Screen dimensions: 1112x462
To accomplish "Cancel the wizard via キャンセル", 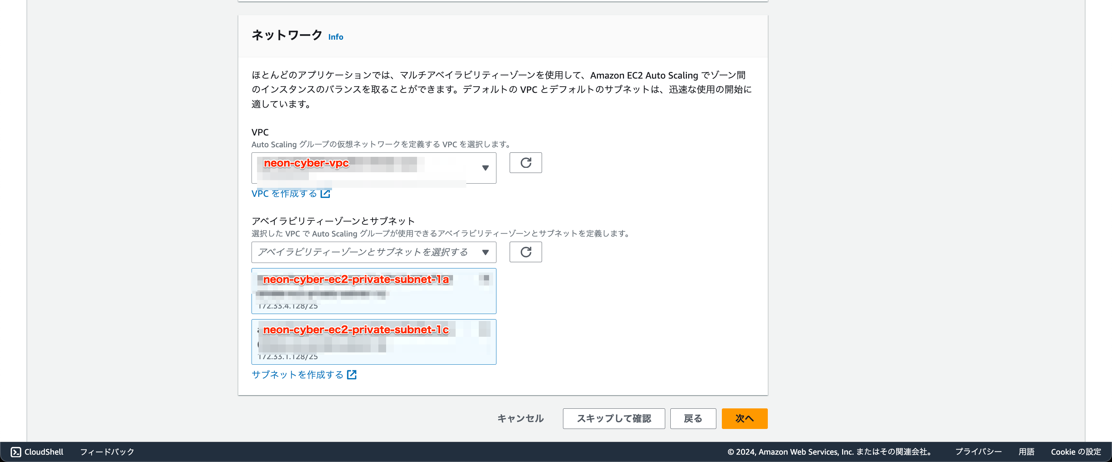I will 520,418.
